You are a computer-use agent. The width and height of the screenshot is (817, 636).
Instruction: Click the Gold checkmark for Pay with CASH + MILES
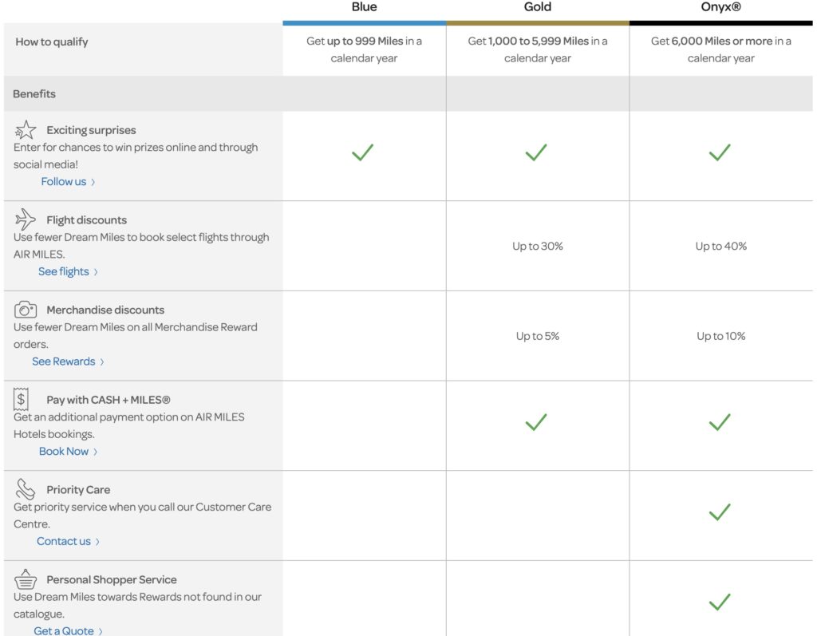536,422
